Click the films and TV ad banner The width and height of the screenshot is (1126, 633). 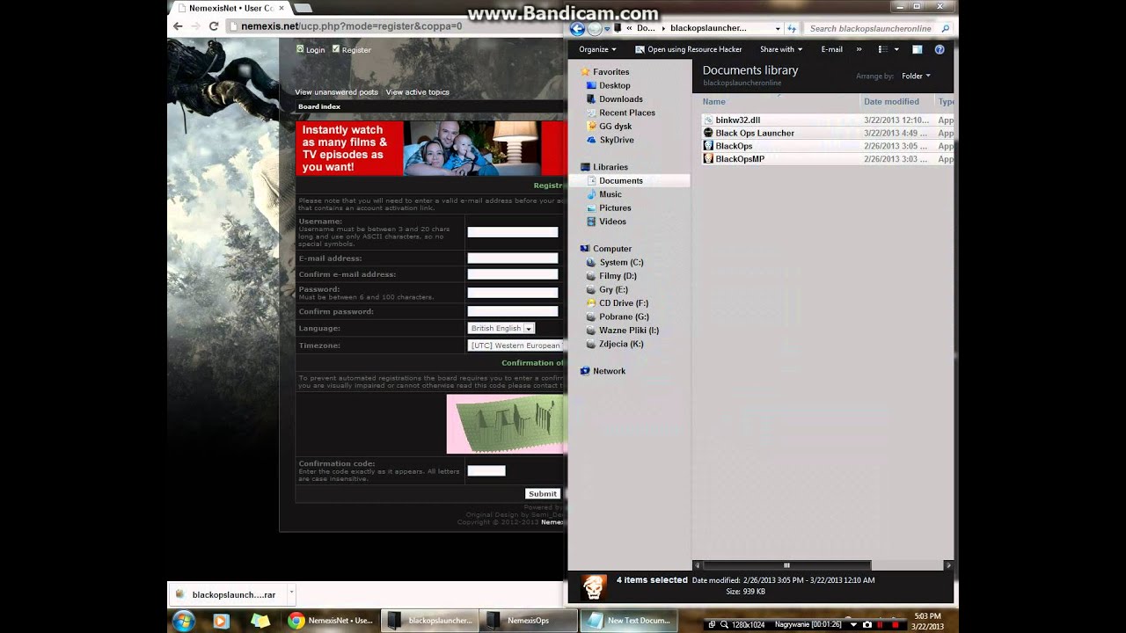pyautogui.click(x=431, y=148)
